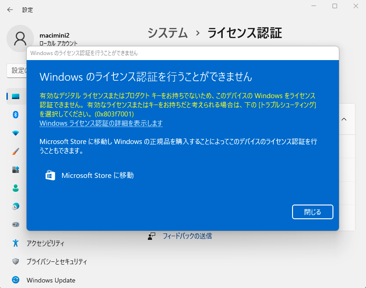The height and width of the screenshot is (288, 366).
Task: Open Apps sidebar icon
Action: 16,170
